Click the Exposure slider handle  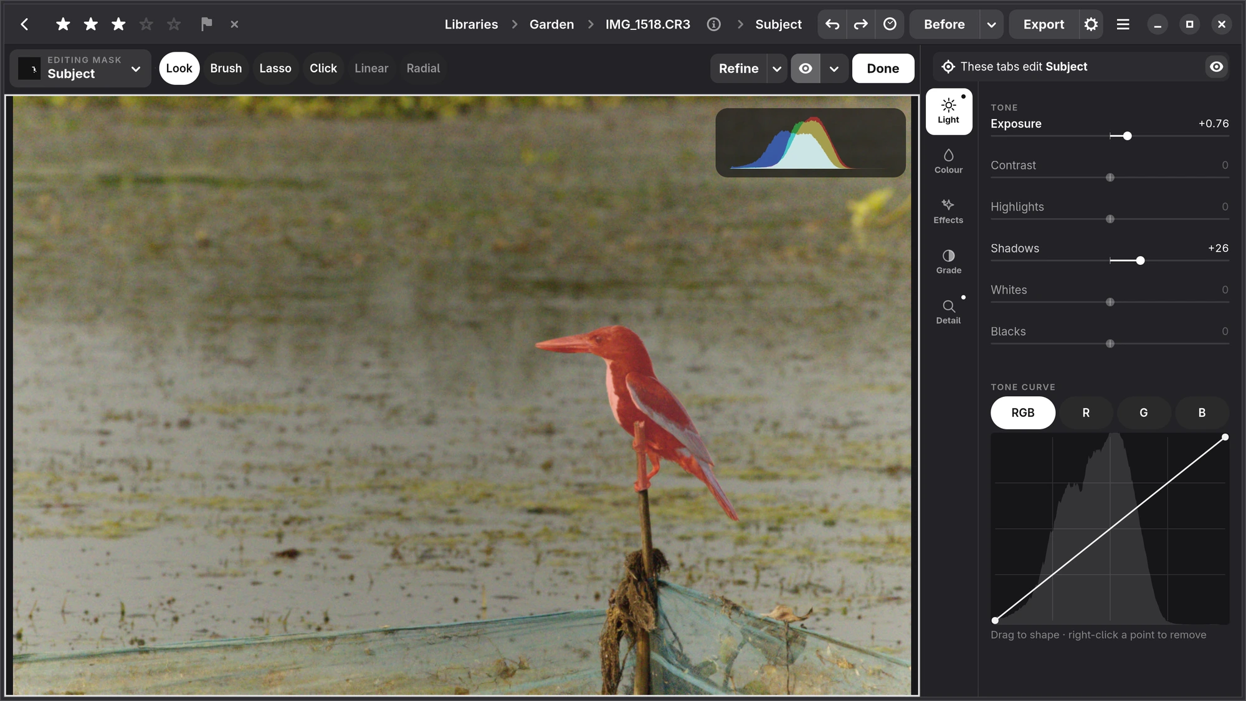pyautogui.click(x=1127, y=136)
